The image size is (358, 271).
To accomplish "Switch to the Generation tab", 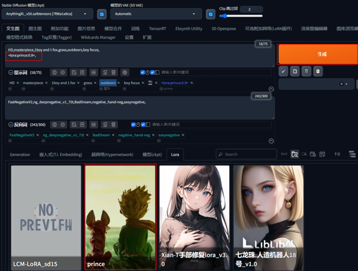I will (20, 154).
